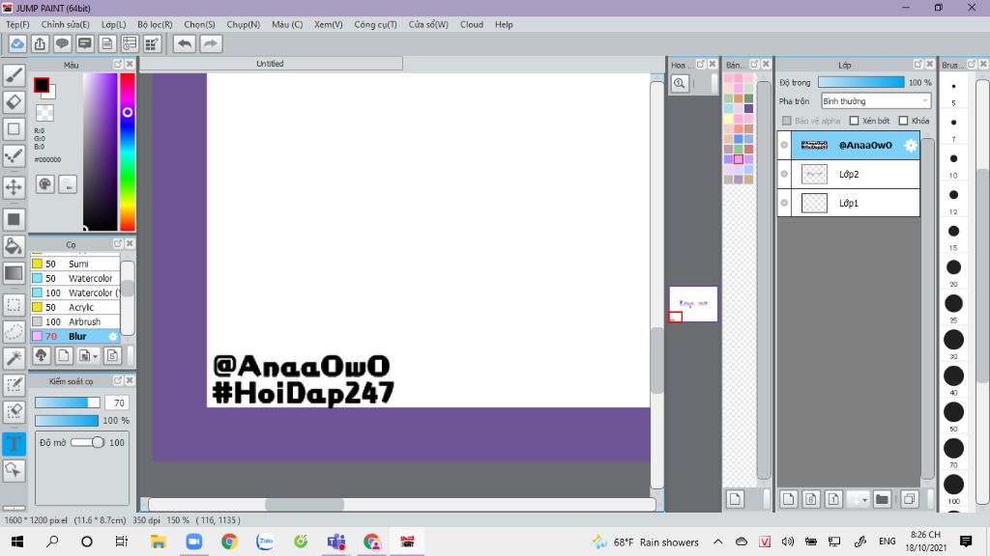Select the Select Eraser tool

pyautogui.click(x=14, y=411)
